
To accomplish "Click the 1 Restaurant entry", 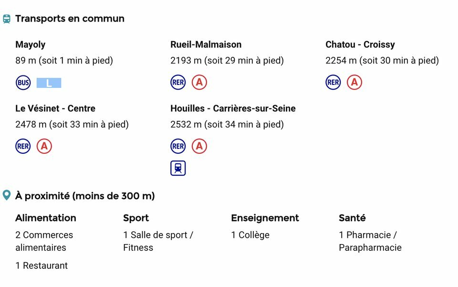I will pos(42,266).
